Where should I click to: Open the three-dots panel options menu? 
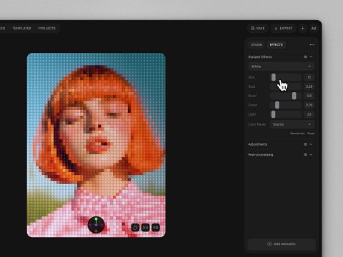312,45
